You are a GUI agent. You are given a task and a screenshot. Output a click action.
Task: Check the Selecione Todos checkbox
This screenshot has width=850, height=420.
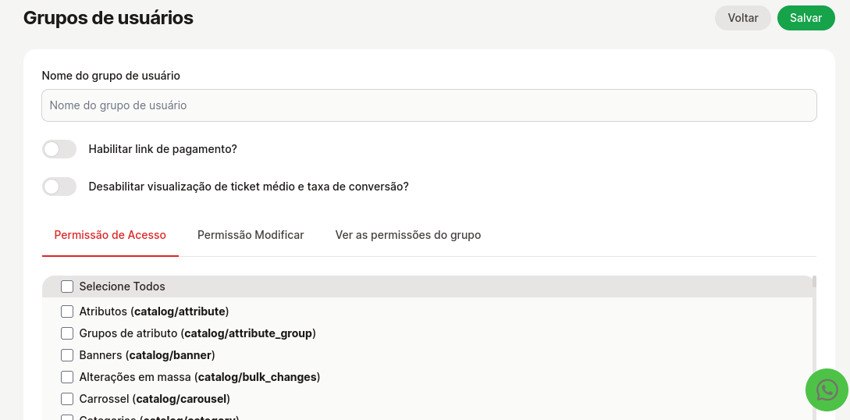coord(66,287)
